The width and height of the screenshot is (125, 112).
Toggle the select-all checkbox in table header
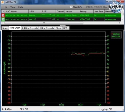[x=3, y=12]
